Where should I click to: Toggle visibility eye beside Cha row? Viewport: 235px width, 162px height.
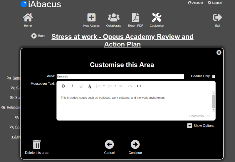point(12,127)
